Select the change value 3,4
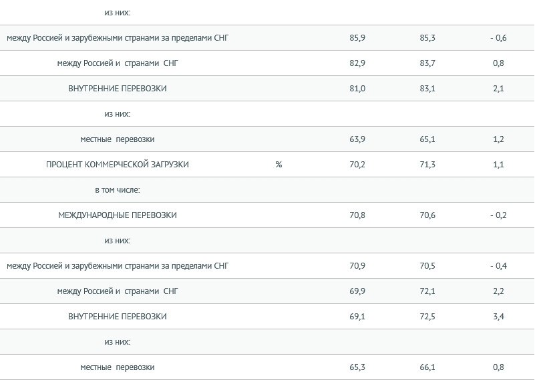This screenshot has width=537, height=382. tap(498, 317)
